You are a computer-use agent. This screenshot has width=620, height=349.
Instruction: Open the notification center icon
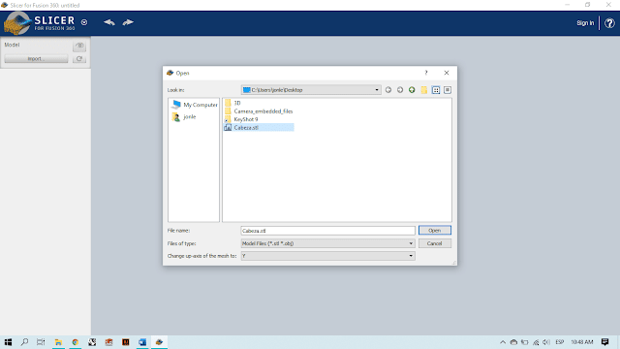pyautogui.click(x=604, y=342)
